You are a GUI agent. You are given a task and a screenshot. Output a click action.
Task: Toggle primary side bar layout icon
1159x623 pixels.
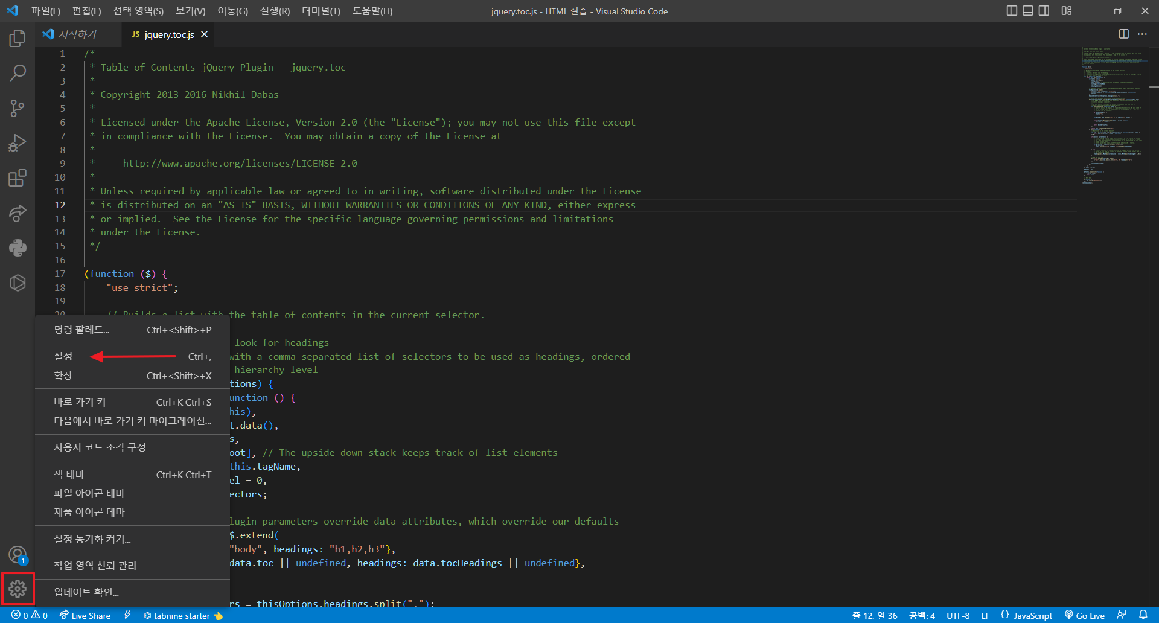click(1012, 11)
